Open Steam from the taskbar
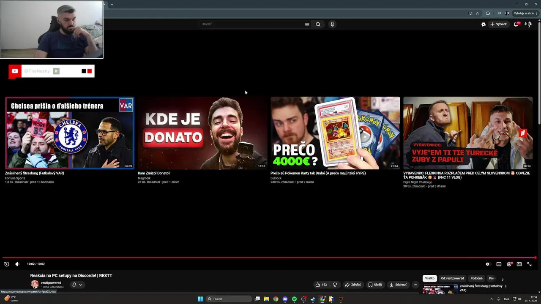Screen dimensions: 541x304 pyautogui.click(x=313, y=299)
